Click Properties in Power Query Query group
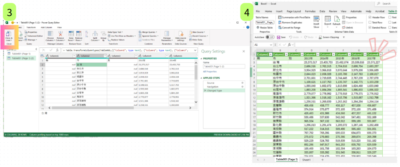This screenshot has height=167, width=400. pyautogui.click(x=31, y=32)
